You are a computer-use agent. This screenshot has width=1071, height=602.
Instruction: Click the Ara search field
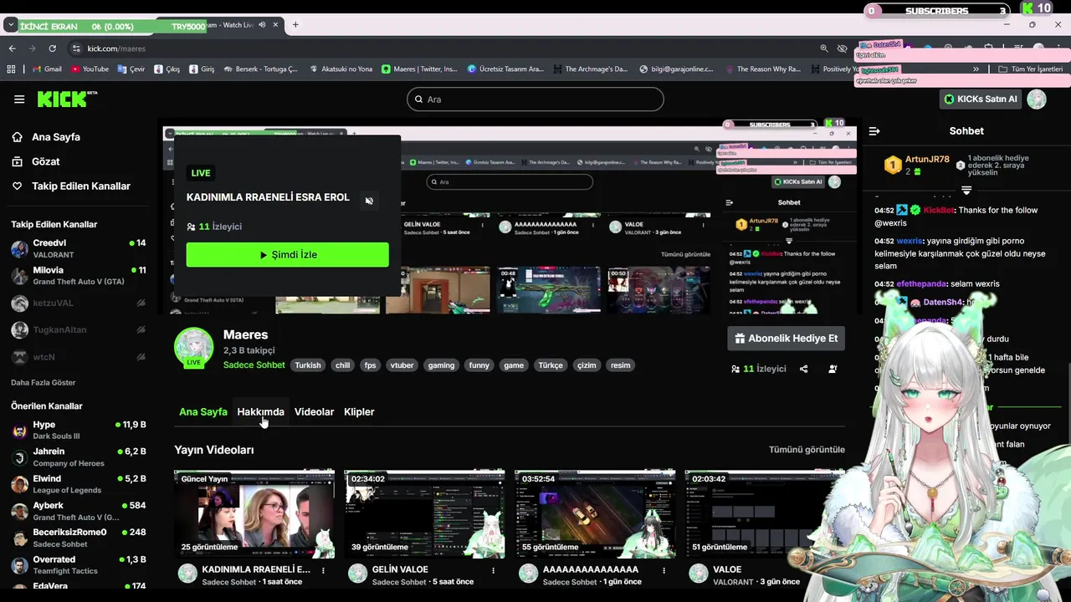[535, 99]
